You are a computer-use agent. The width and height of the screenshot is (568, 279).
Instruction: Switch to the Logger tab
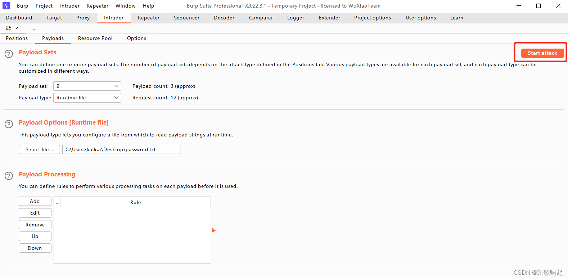(x=296, y=18)
